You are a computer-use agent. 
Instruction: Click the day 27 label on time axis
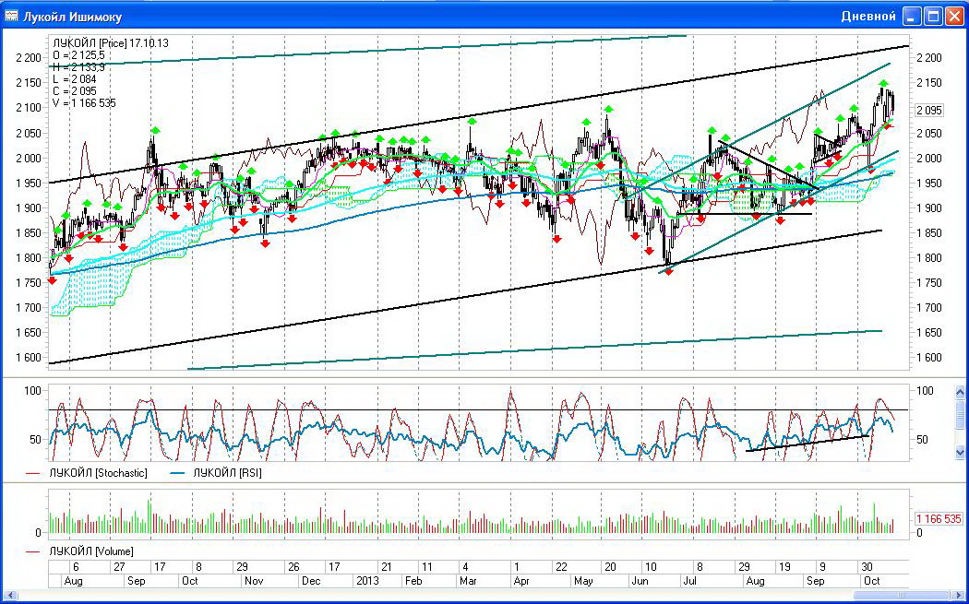point(119,567)
